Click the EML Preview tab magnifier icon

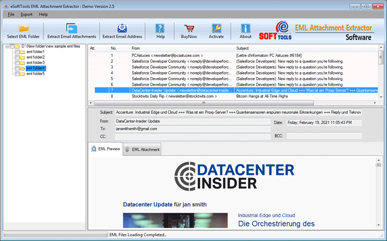tap(93, 149)
